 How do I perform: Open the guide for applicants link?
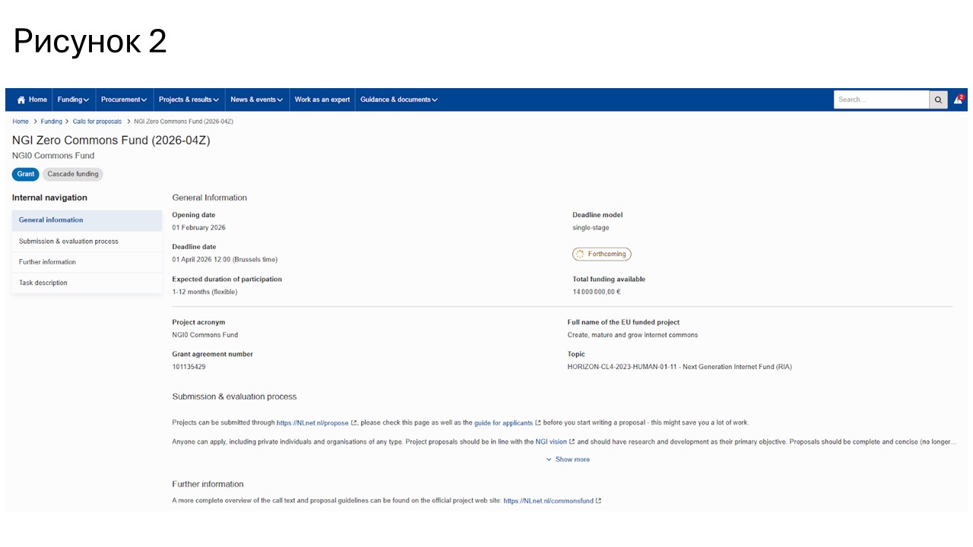point(503,423)
